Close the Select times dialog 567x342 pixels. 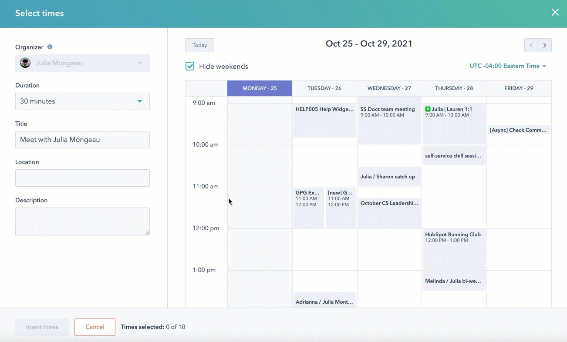[555, 13]
